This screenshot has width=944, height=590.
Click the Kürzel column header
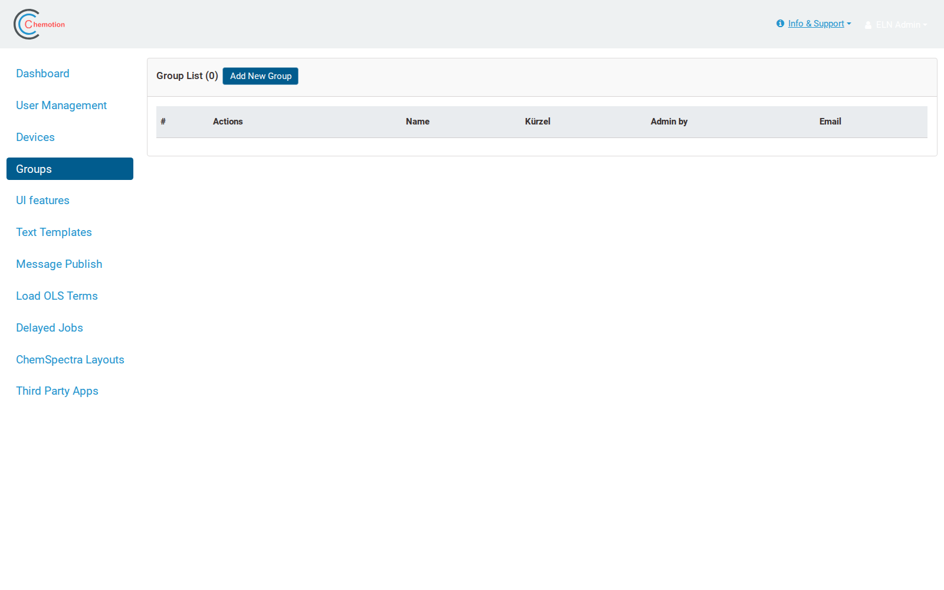pyautogui.click(x=537, y=122)
